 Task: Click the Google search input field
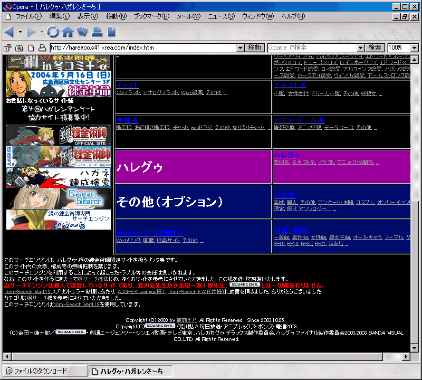312,48
